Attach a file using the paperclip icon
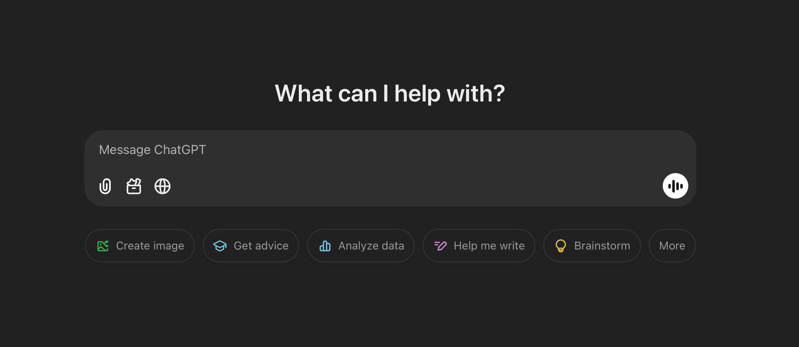 (x=105, y=186)
